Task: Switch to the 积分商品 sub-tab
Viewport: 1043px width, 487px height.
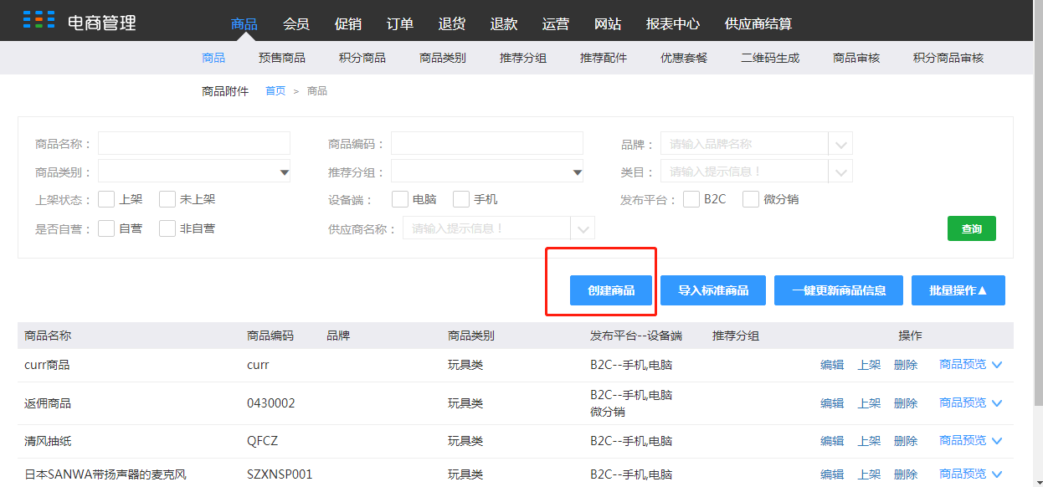Action: tap(362, 58)
